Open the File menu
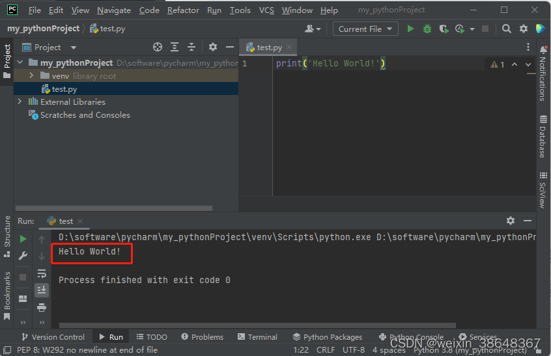The width and height of the screenshot is (551, 356). (x=35, y=10)
